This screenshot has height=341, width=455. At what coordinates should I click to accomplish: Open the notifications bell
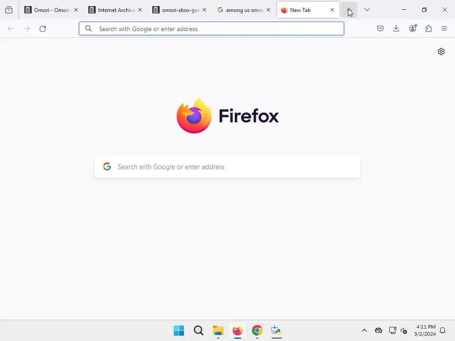tap(443, 330)
